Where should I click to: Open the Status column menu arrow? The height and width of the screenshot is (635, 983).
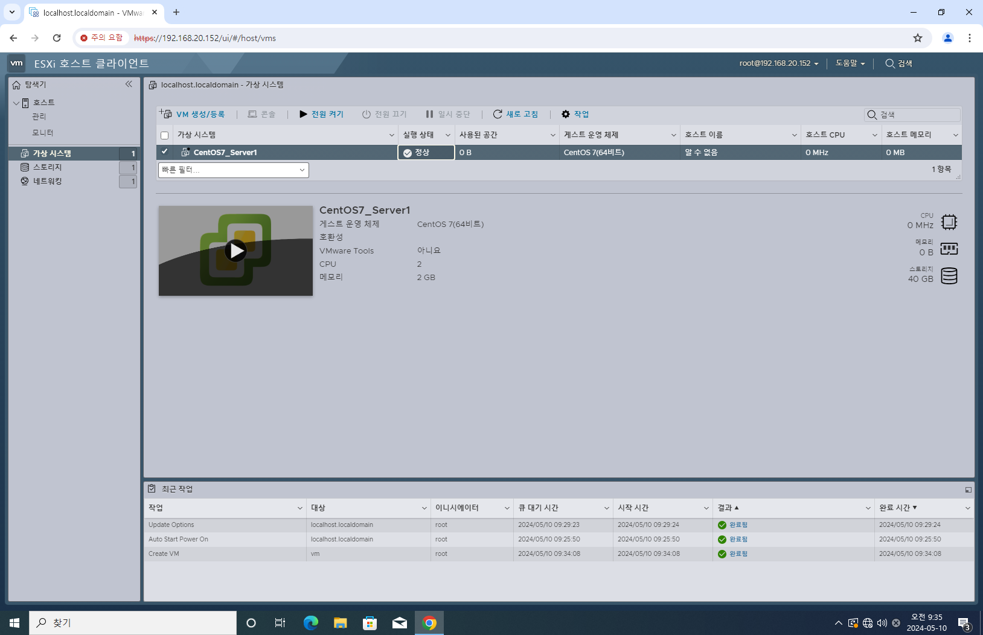[448, 135]
